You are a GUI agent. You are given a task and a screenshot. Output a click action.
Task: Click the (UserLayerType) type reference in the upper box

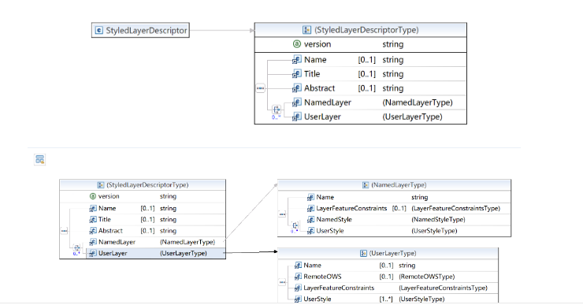click(412, 117)
